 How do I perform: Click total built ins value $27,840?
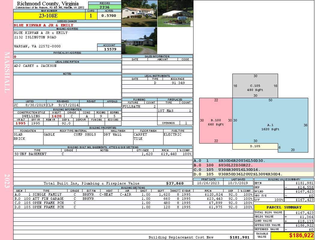tap(175, 183)
